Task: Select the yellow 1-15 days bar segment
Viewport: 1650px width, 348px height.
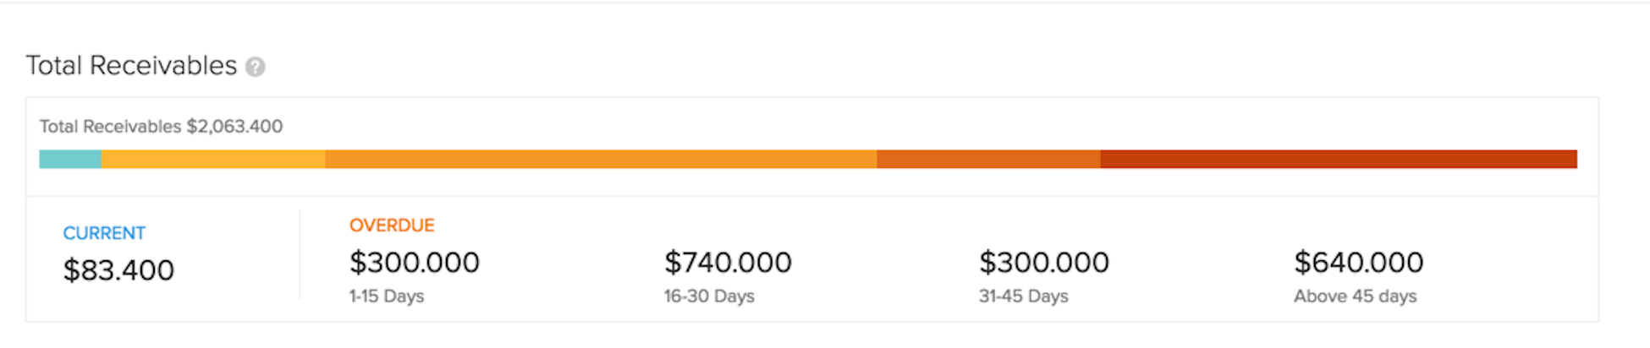Action: coord(213,159)
